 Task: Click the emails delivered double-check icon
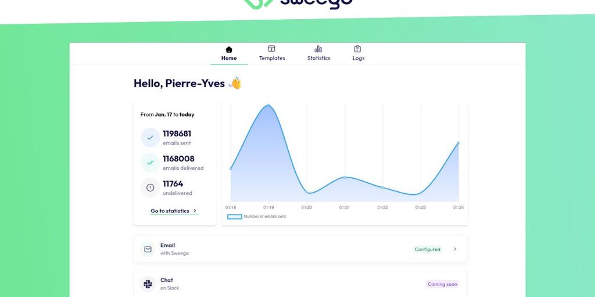point(150,163)
